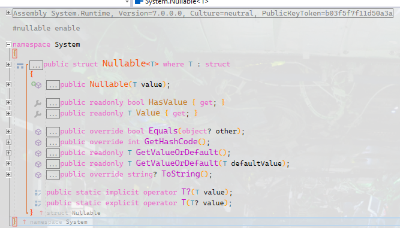This screenshot has width=400, height=228.
Task: Expand ellipsis box before GetValueOrDefault(T defaultValue)
Action: (x=53, y=164)
